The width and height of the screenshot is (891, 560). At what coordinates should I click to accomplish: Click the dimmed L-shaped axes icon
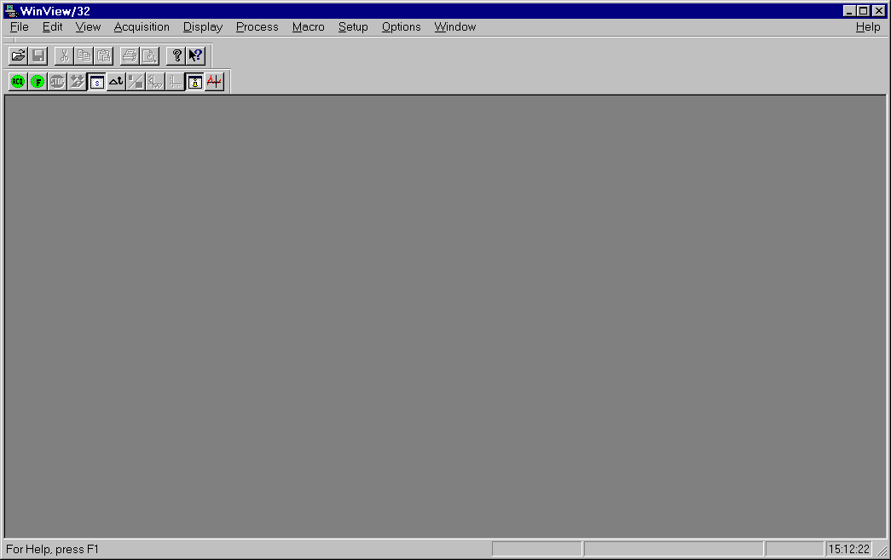coord(175,82)
